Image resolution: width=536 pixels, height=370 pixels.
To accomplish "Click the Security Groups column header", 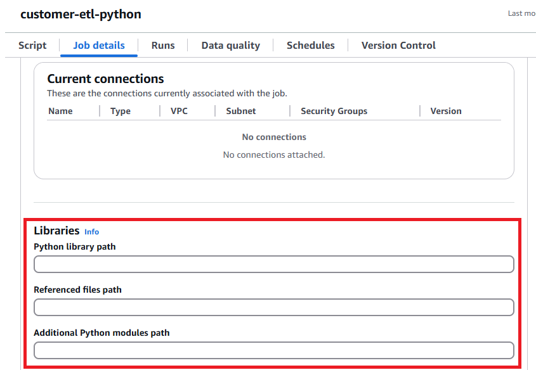I will 334,111.
